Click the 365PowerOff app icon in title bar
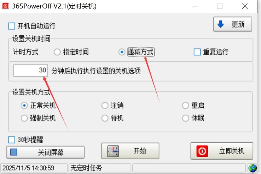 pyautogui.click(x=5, y=6)
